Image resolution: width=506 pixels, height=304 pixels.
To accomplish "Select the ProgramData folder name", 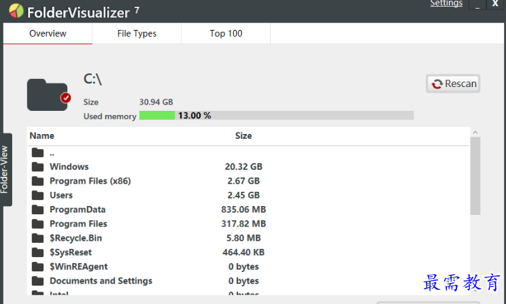I will [78, 209].
